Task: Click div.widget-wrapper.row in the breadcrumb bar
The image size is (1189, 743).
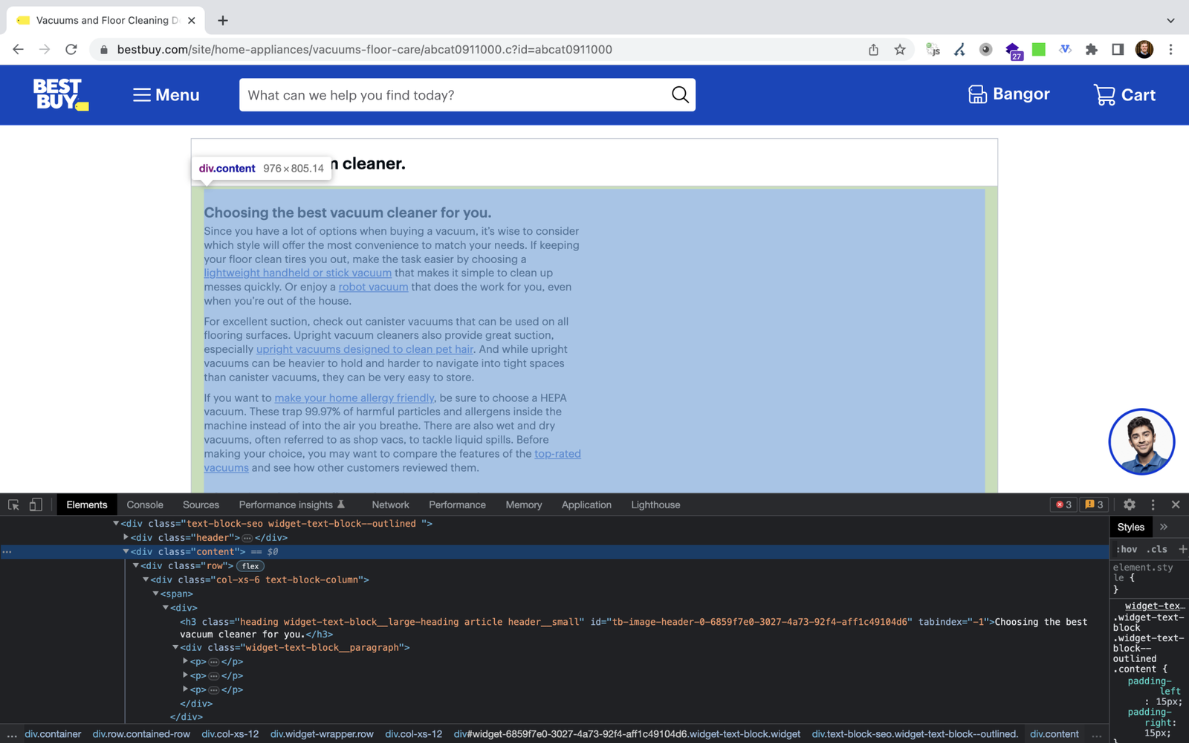Action: coord(321,734)
